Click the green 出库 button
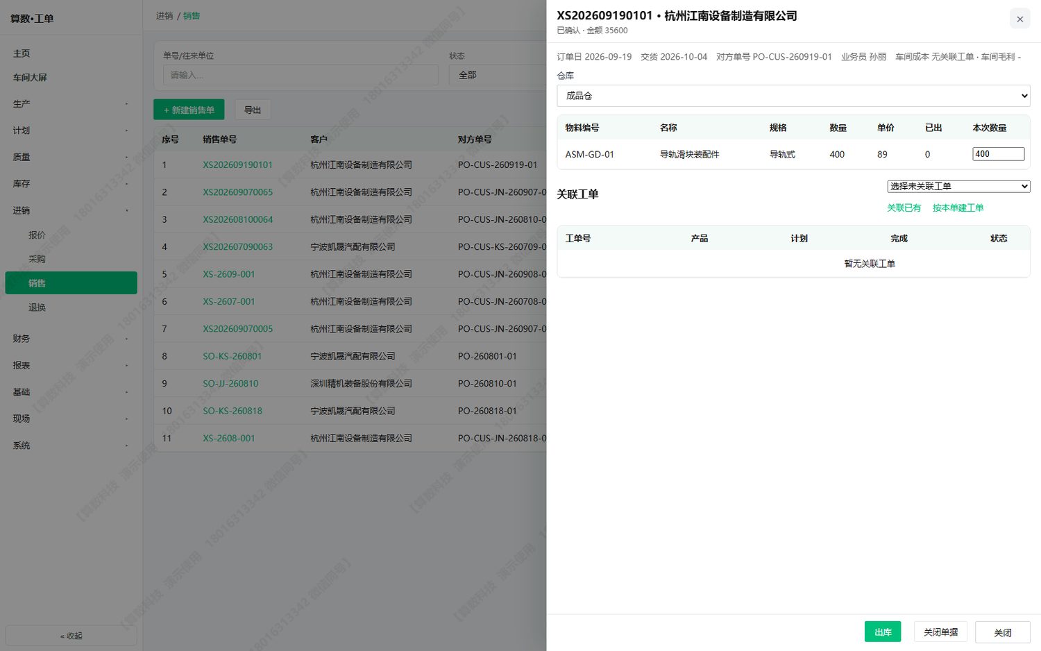Viewport: 1041px width, 651px height. [883, 632]
